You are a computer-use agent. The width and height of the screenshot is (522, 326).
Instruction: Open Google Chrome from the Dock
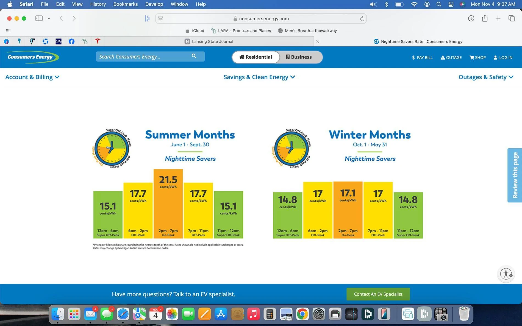[x=302, y=314]
